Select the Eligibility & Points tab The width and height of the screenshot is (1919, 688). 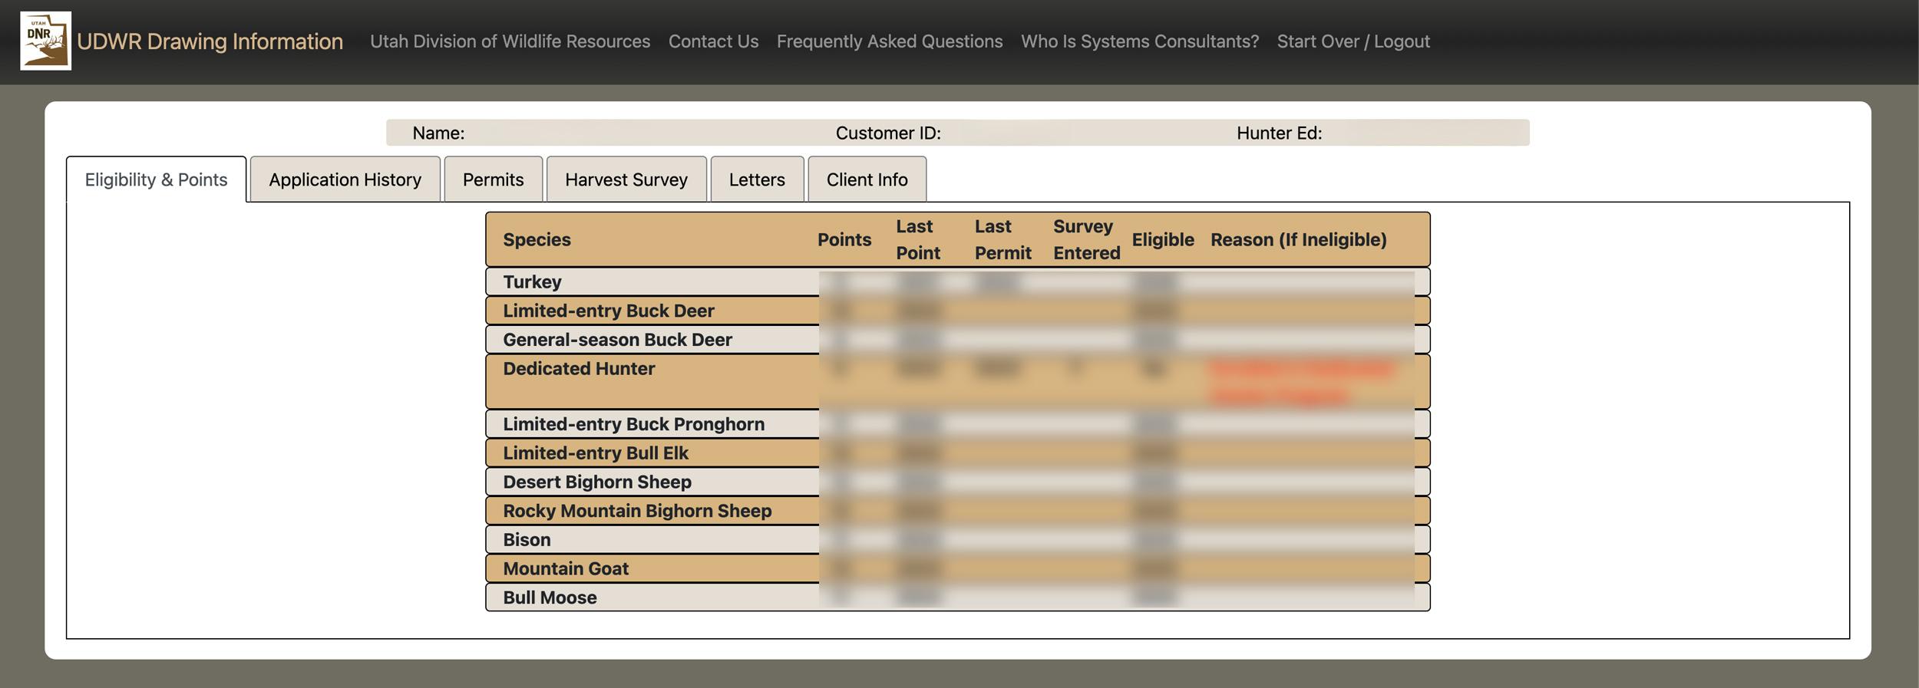point(156,179)
